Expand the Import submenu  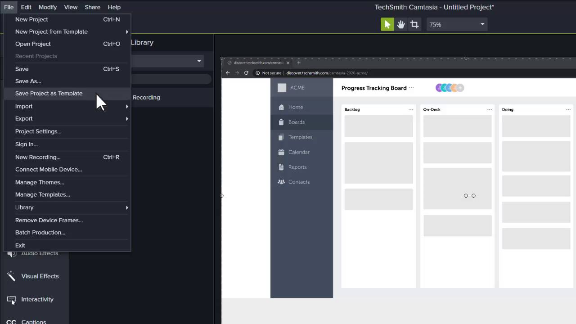[x=67, y=106]
